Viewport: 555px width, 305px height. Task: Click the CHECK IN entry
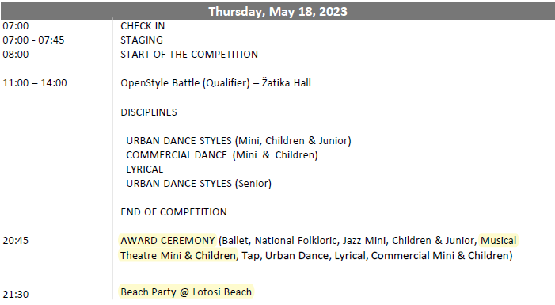pyautogui.click(x=143, y=26)
